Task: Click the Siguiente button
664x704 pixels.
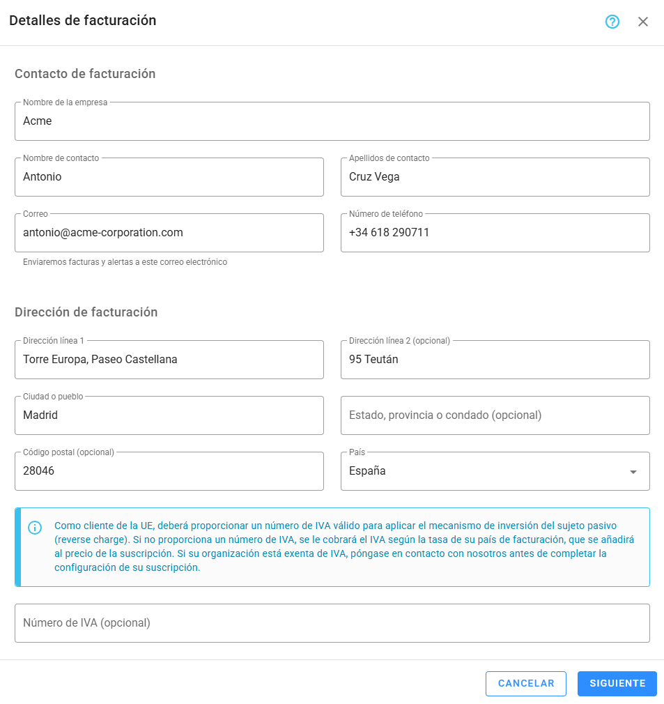Action: [x=617, y=684]
